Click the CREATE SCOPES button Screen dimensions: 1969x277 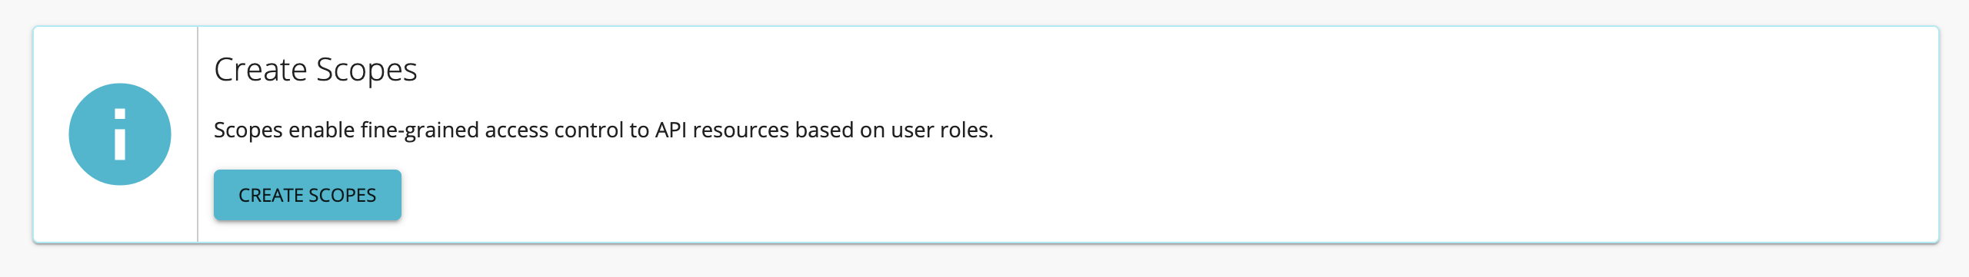[308, 195]
